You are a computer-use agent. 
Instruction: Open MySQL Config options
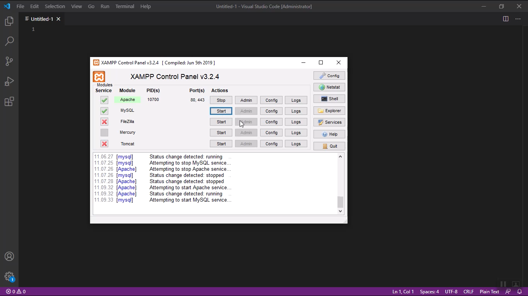271,111
